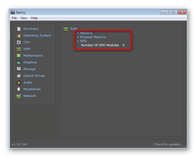
Task: View the Graphics section
Action: pos(30,62)
